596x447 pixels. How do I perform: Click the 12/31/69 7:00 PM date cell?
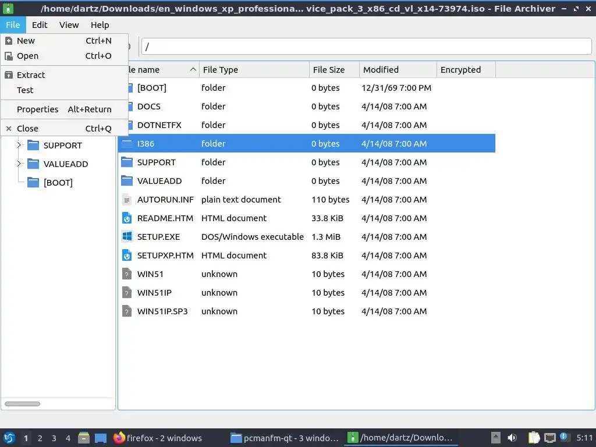click(396, 88)
